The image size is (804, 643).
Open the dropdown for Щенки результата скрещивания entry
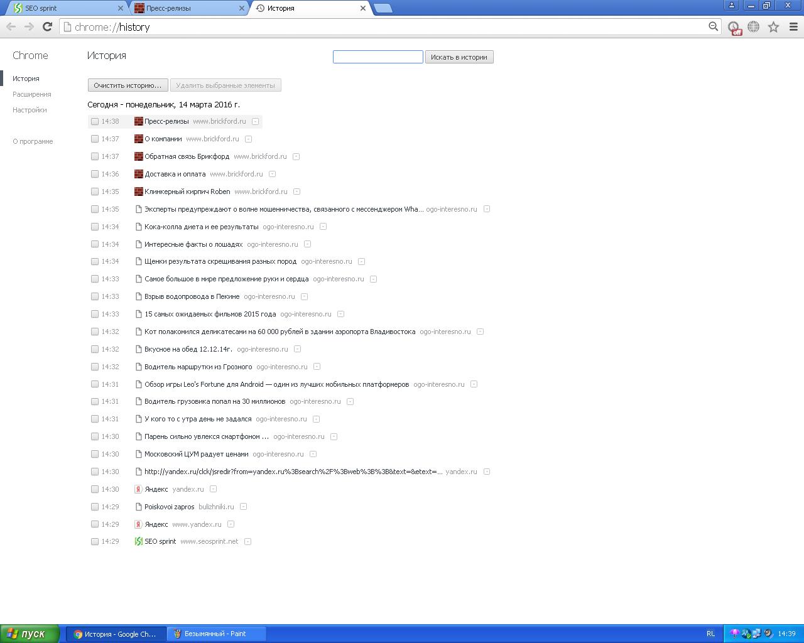(x=361, y=261)
